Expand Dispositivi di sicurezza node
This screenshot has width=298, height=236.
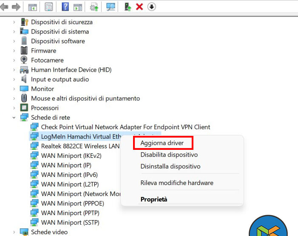(14, 22)
